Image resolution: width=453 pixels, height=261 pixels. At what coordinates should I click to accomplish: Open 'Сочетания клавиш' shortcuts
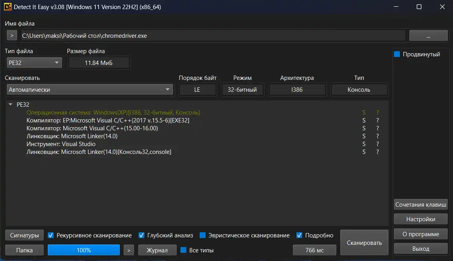[x=421, y=205]
